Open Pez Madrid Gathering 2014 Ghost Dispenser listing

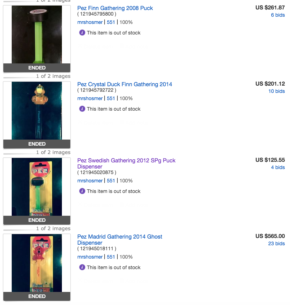(x=120, y=237)
